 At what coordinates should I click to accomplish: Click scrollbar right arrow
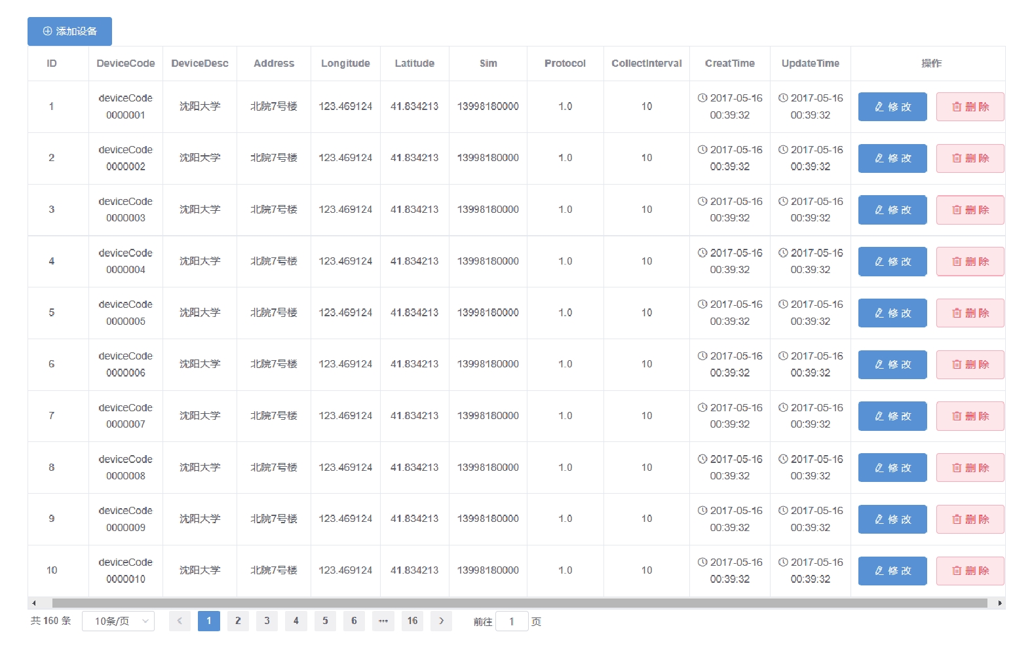coord(1000,603)
